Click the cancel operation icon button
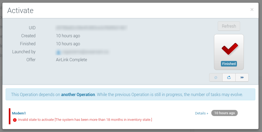262x132 pixels. pos(216,77)
